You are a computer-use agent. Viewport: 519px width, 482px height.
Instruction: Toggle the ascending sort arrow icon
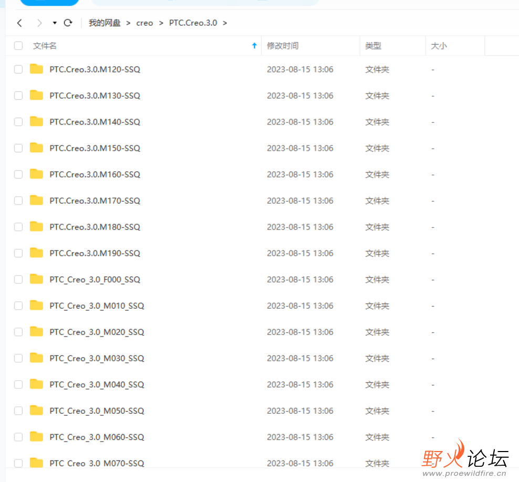point(254,46)
